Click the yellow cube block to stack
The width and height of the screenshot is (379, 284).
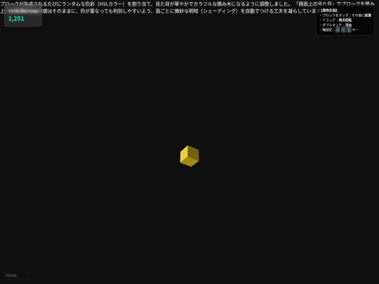point(189,156)
